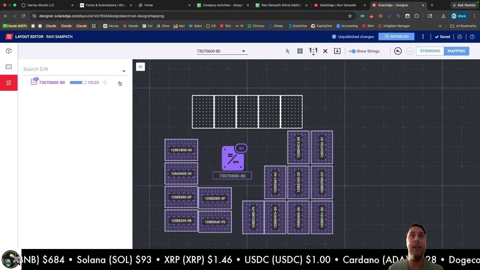Screen dimensions: 480x270
Task: Select the 1:1 mapping mode icon
Action: [313, 51]
